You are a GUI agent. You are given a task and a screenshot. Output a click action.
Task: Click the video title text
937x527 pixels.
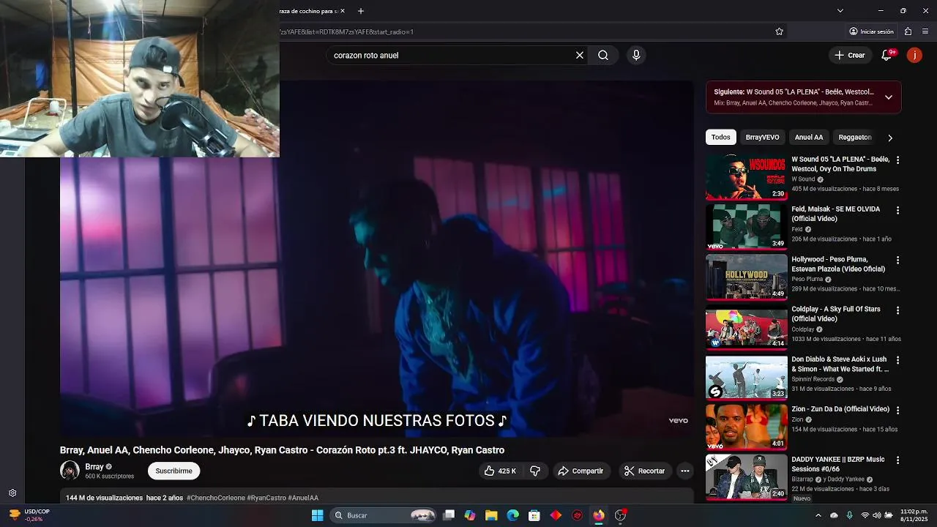click(282, 450)
